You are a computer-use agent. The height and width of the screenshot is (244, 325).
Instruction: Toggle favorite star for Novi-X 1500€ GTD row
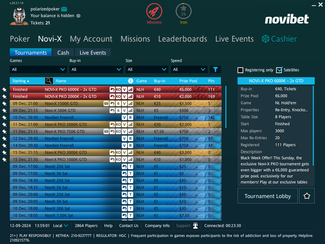[x=4, y=104]
